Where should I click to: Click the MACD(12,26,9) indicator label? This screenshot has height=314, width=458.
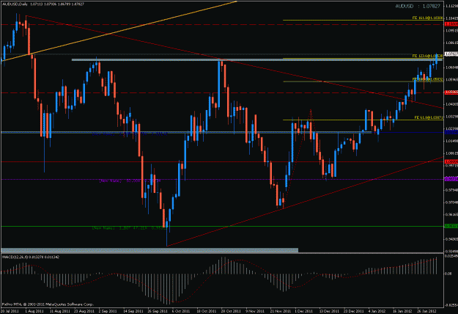pos(31,257)
